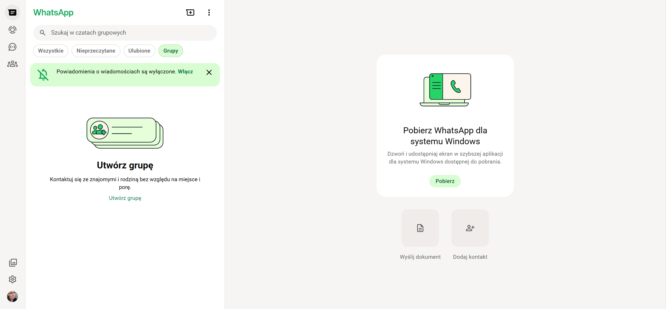Image resolution: width=666 pixels, height=309 pixels.
Task: Open Settings via the gear icon
Action: [13, 279]
